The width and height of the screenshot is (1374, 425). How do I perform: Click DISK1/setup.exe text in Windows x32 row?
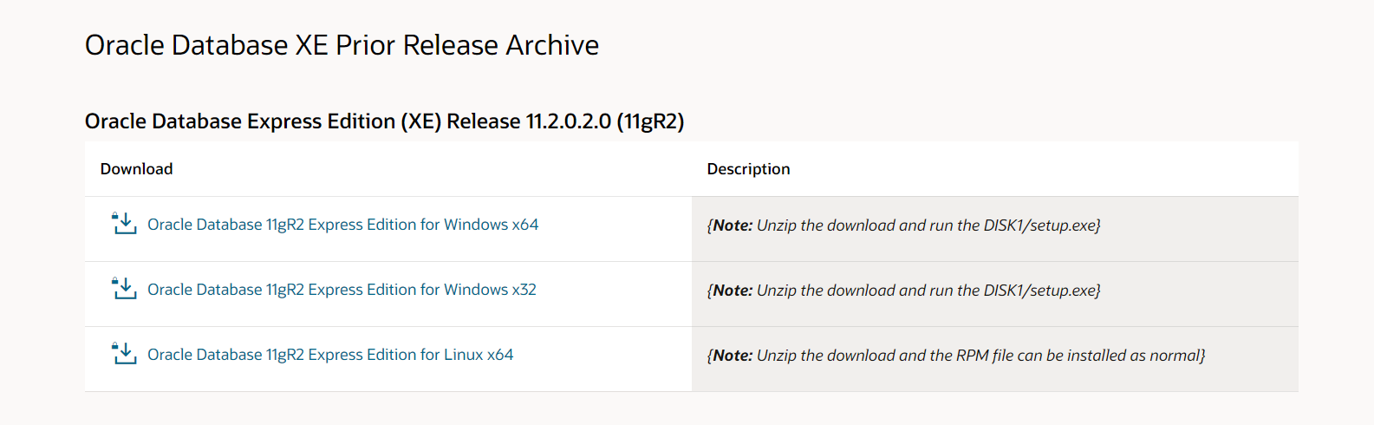pos(1040,291)
